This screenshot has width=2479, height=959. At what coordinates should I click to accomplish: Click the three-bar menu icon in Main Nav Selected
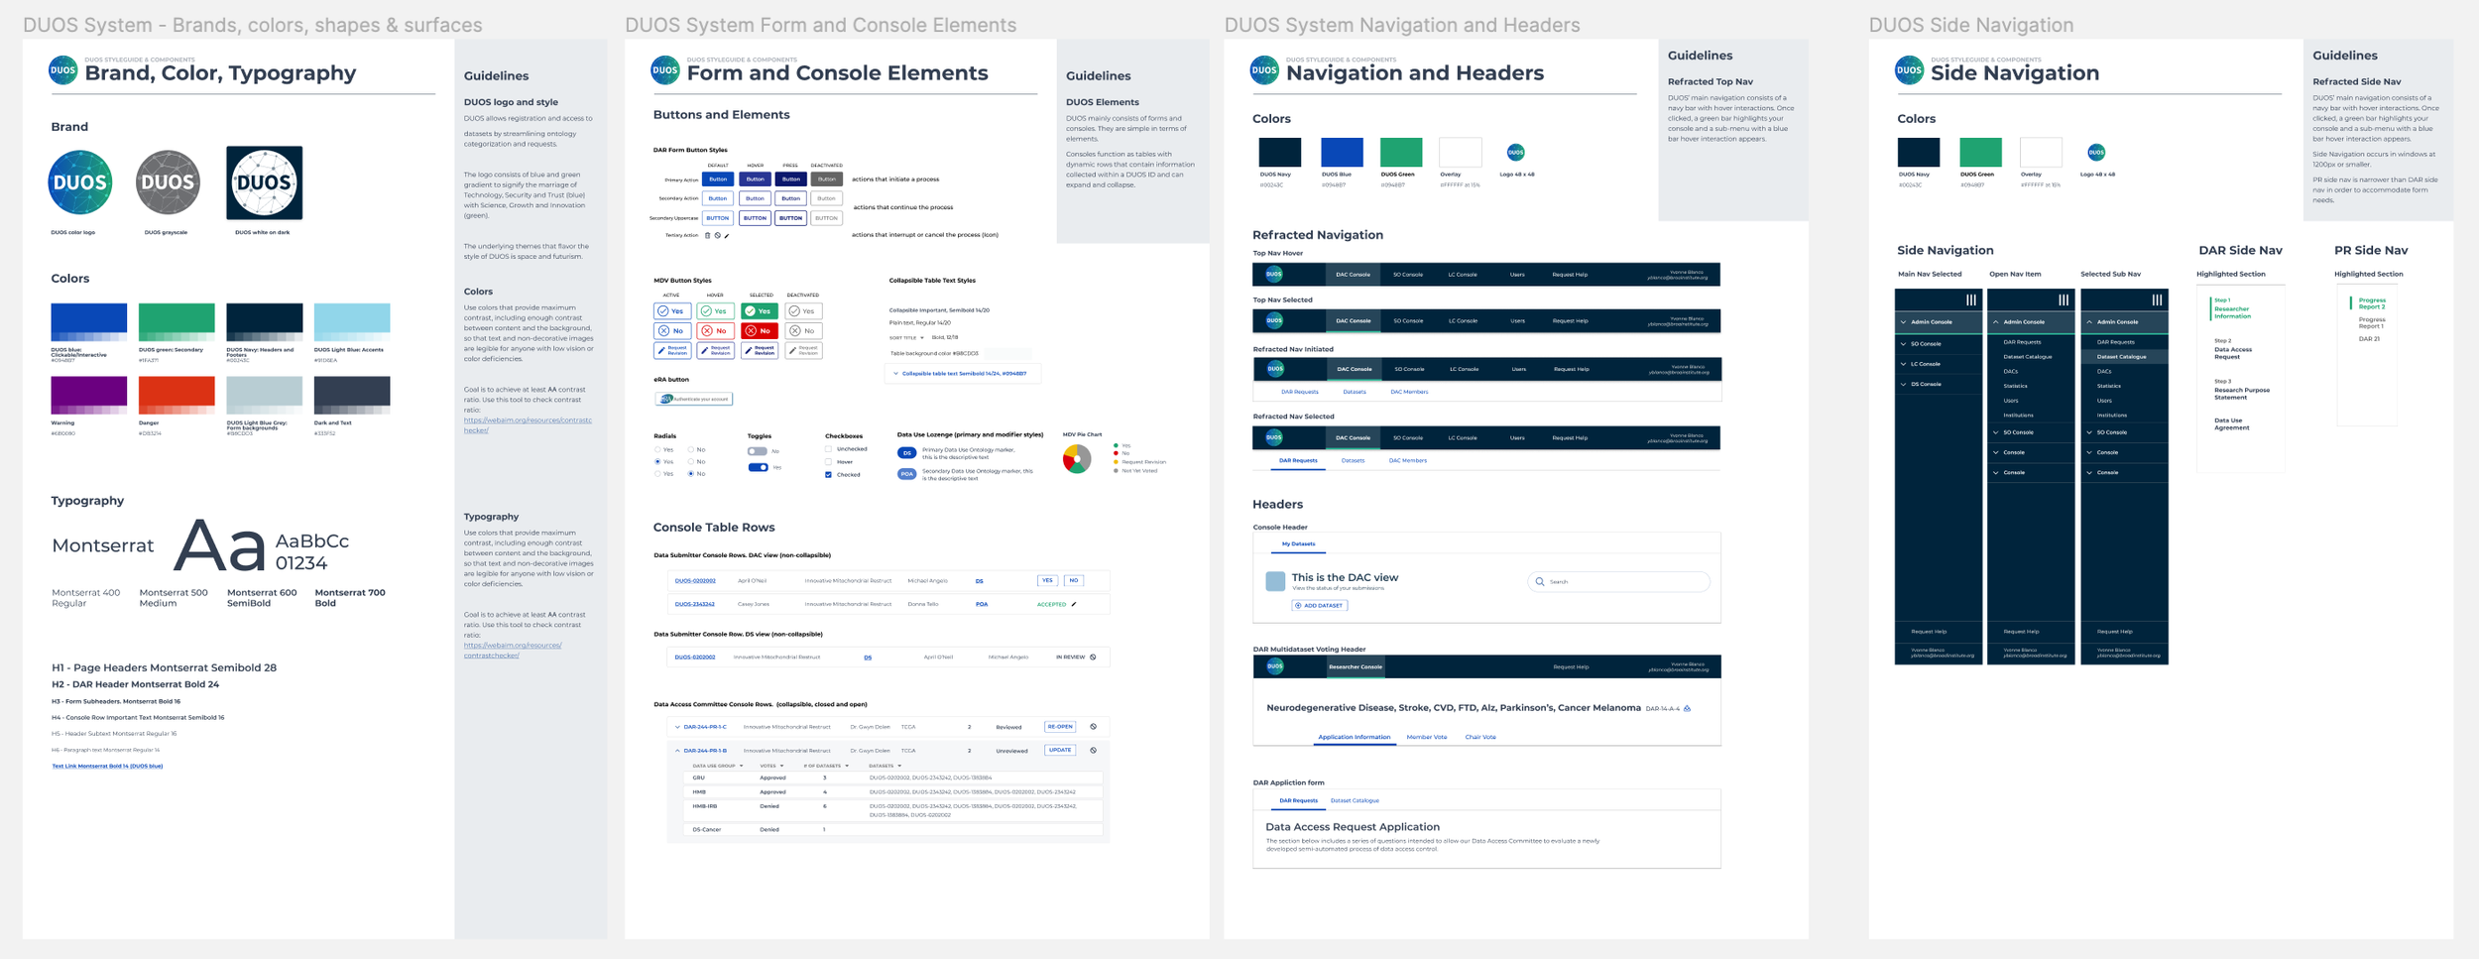click(x=1971, y=300)
